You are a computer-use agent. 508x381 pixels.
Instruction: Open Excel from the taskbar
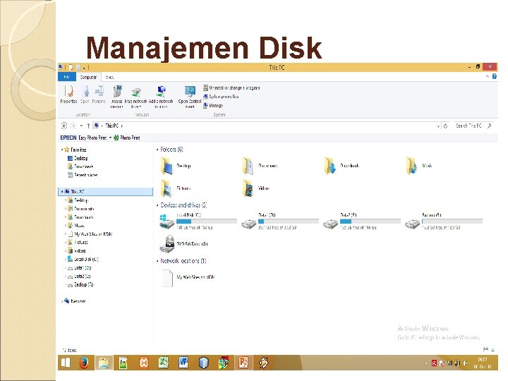pos(163,363)
